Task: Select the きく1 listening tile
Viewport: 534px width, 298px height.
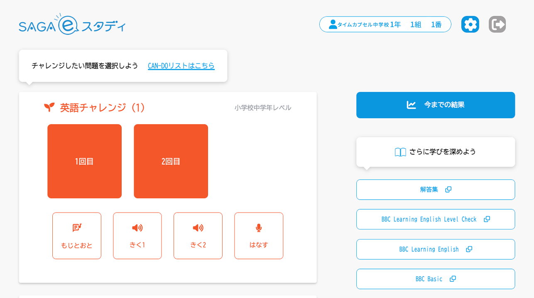Action: (137, 236)
